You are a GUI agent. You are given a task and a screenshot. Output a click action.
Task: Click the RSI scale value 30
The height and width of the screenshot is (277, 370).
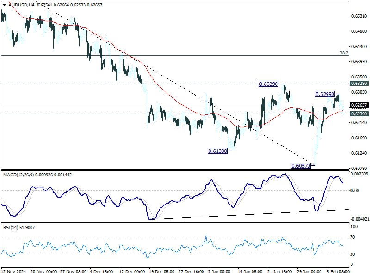[352, 254]
